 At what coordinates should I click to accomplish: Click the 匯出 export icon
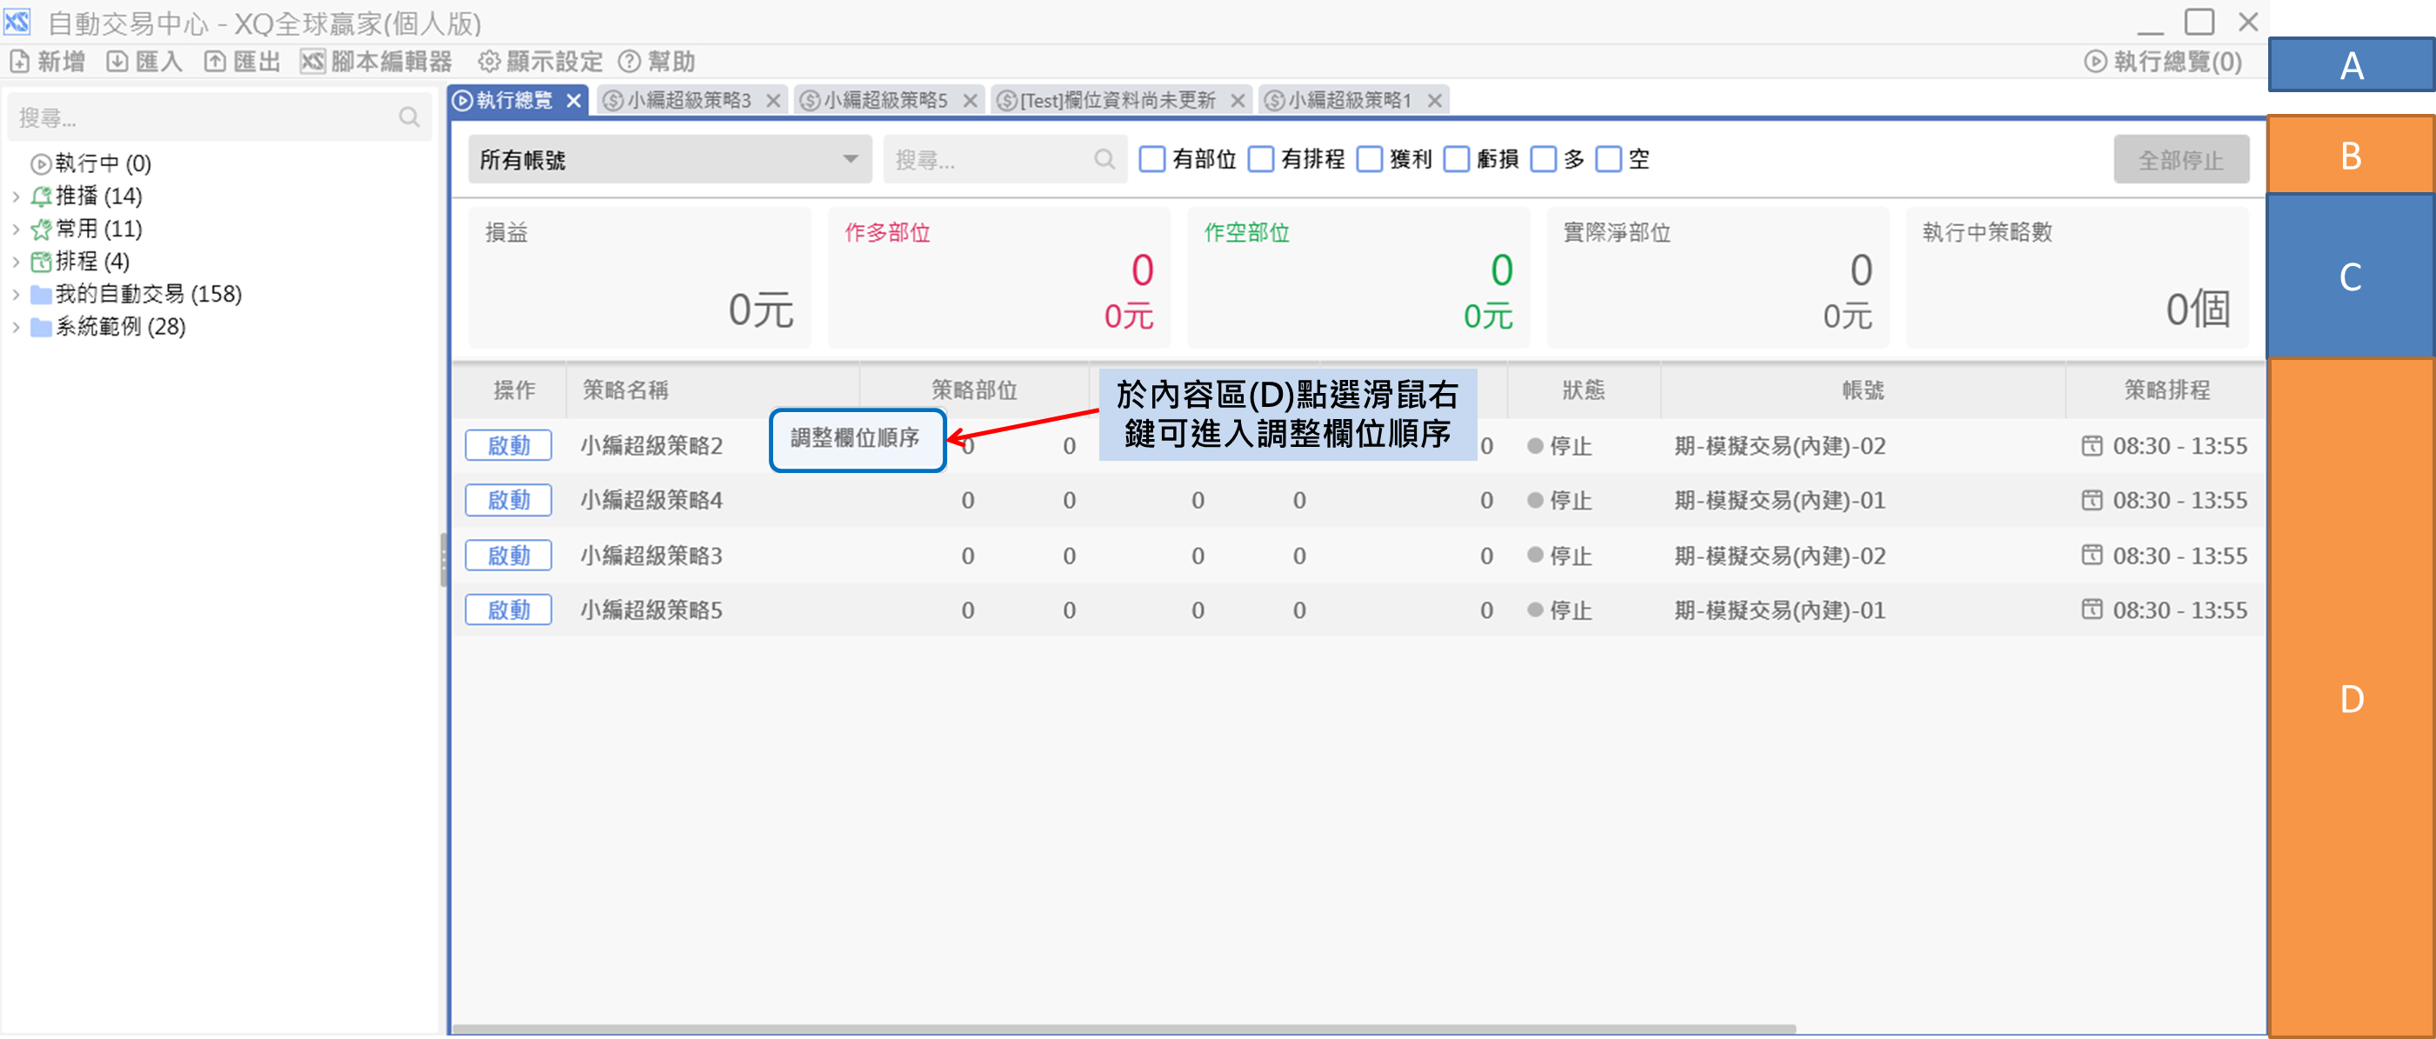click(216, 62)
